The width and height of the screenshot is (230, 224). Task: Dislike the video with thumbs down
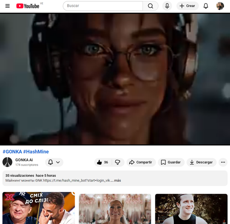click(x=118, y=162)
